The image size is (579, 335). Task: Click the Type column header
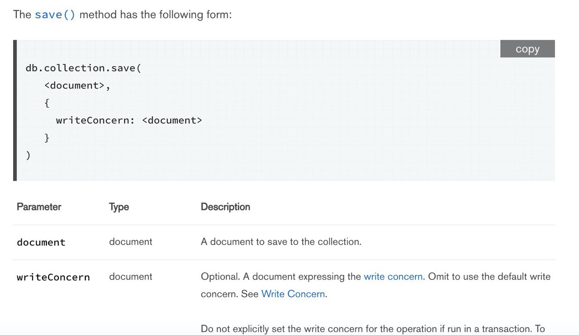(119, 207)
